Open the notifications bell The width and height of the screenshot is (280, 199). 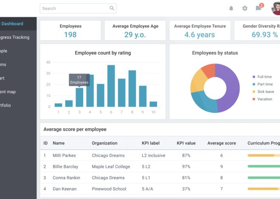pyautogui.click(x=231, y=8)
